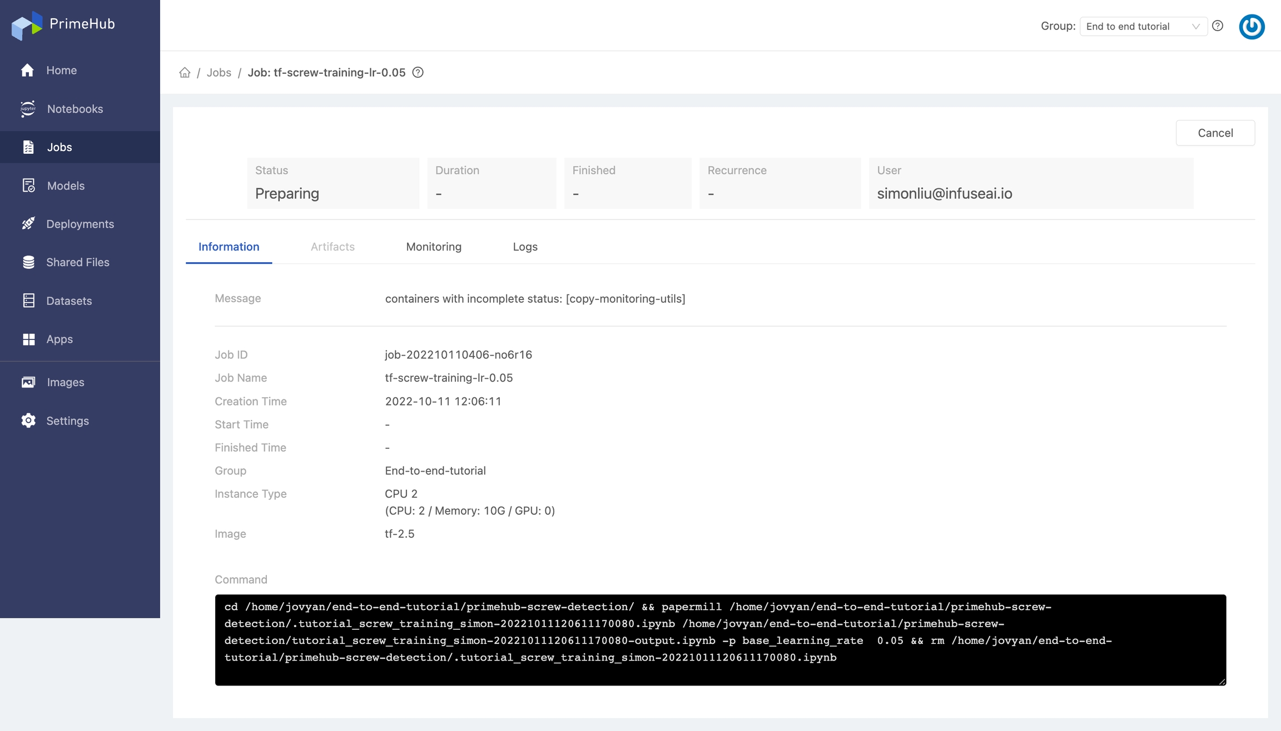The width and height of the screenshot is (1281, 731).
Task: Open the Shared Files database icon
Action: (x=28, y=262)
